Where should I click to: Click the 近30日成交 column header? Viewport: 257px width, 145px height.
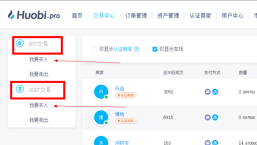click(173, 72)
